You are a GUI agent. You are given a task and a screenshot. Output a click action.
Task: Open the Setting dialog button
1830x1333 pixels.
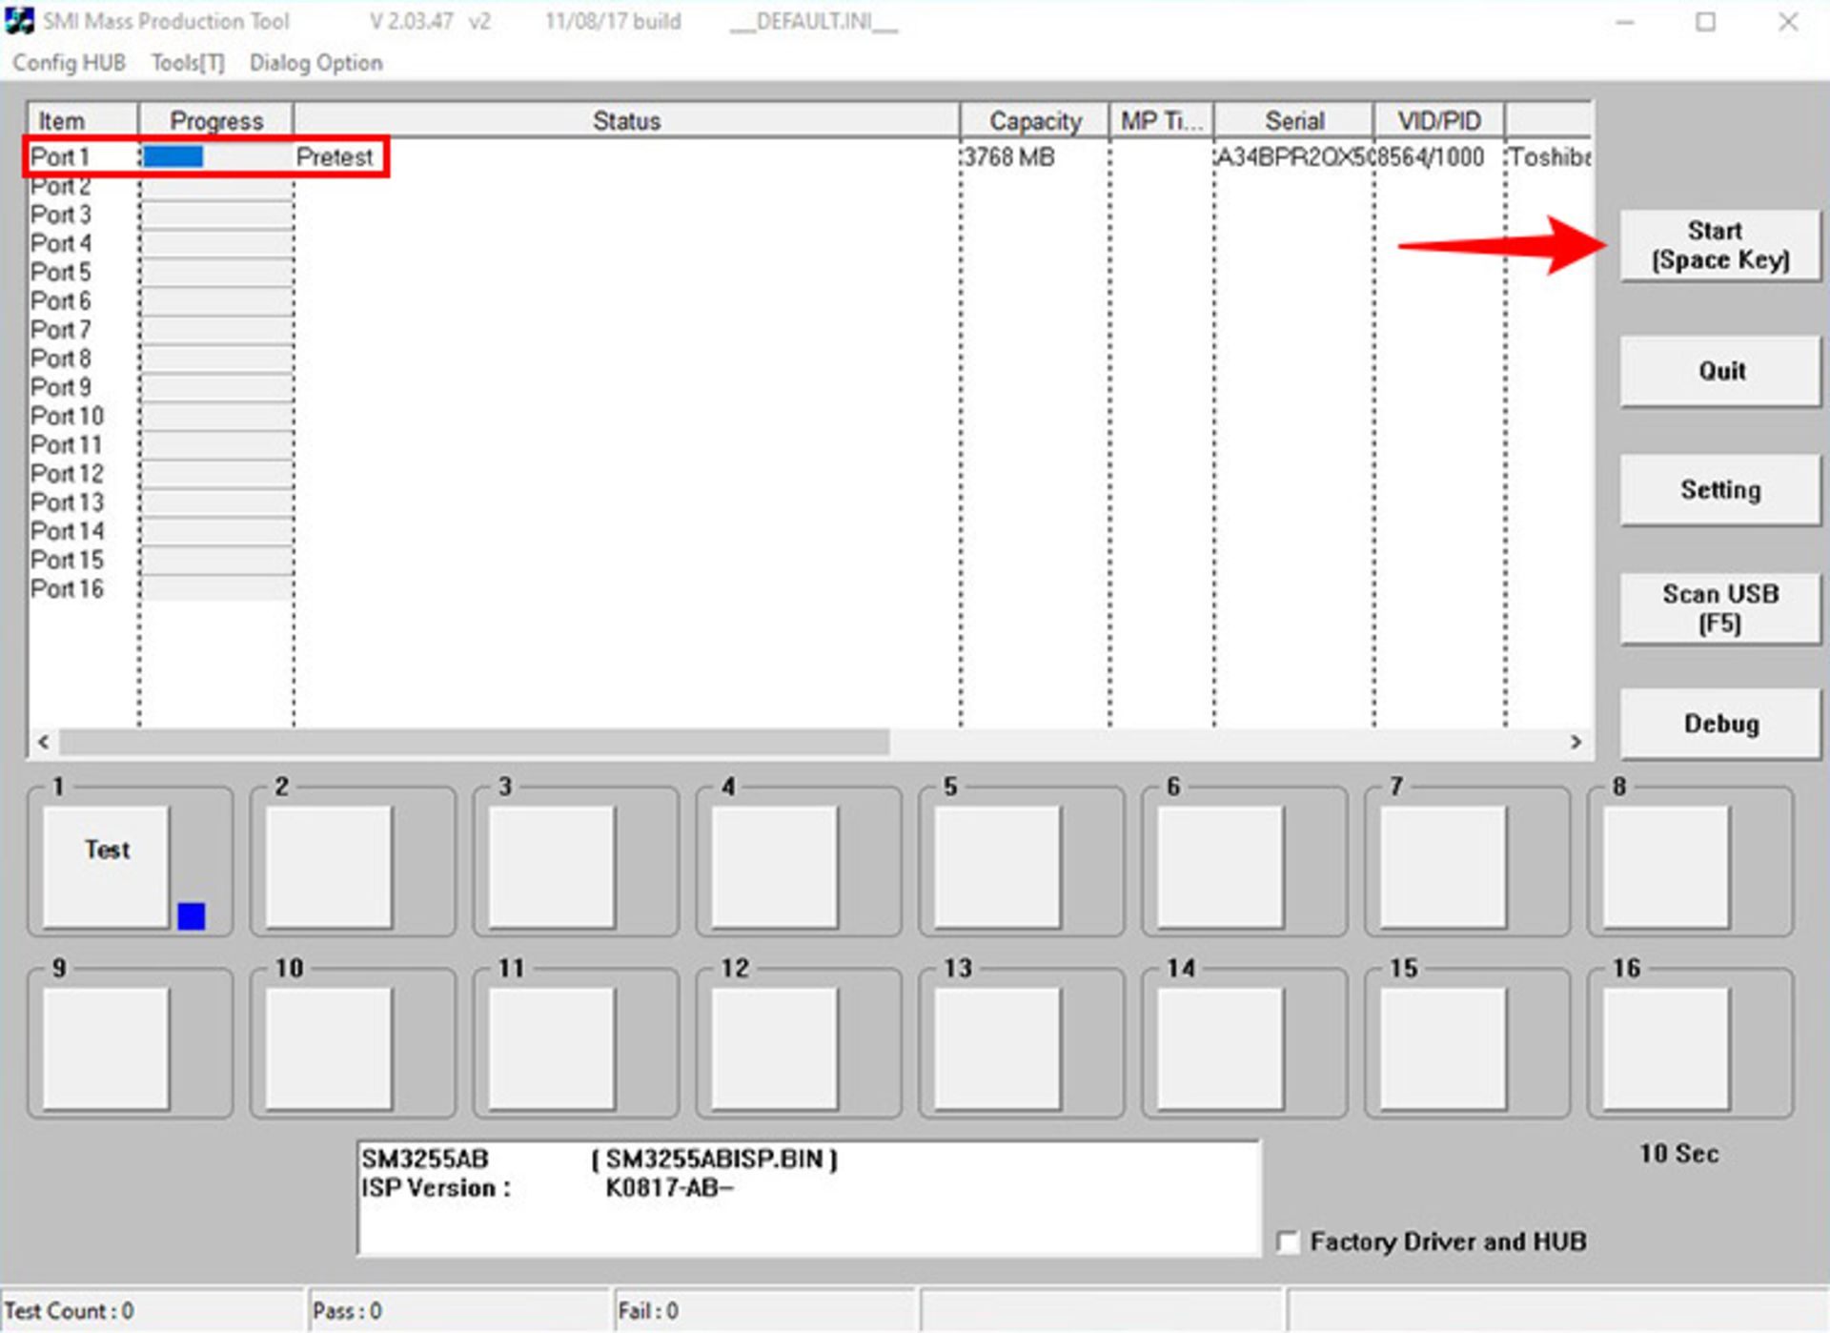(1719, 490)
